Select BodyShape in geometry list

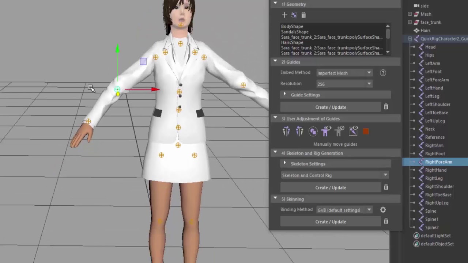(x=292, y=26)
